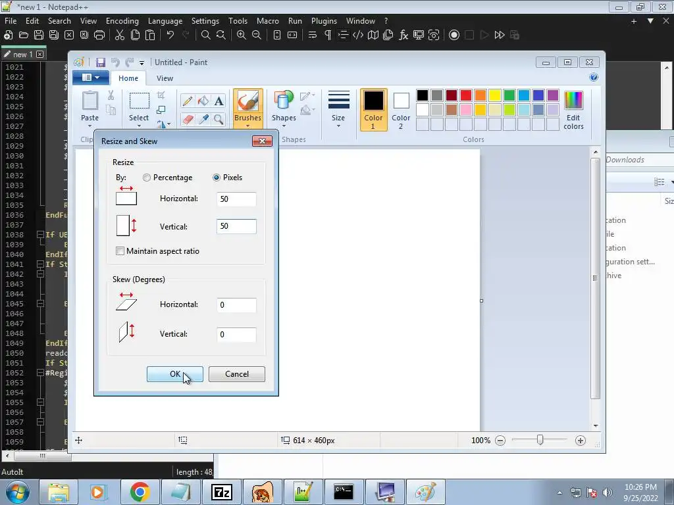The height and width of the screenshot is (505, 674).
Task: Expand the Paste dropdown arrow
Action: click(x=90, y=126)
